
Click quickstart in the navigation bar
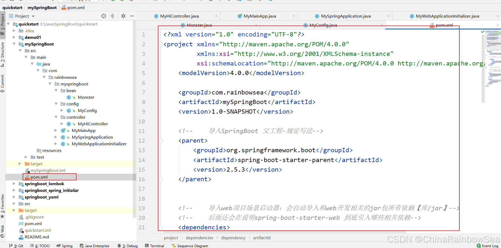(12, 7)
